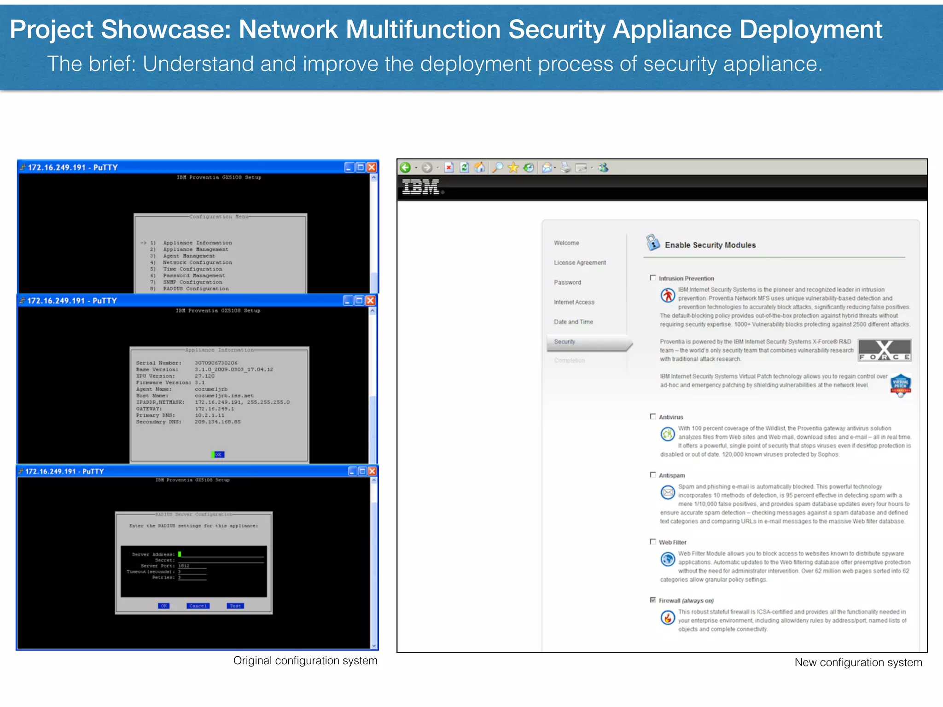Click the green browser Back button
Image resolution: width=943 pixels, height=707 pixels.
[x=405, y=168]
